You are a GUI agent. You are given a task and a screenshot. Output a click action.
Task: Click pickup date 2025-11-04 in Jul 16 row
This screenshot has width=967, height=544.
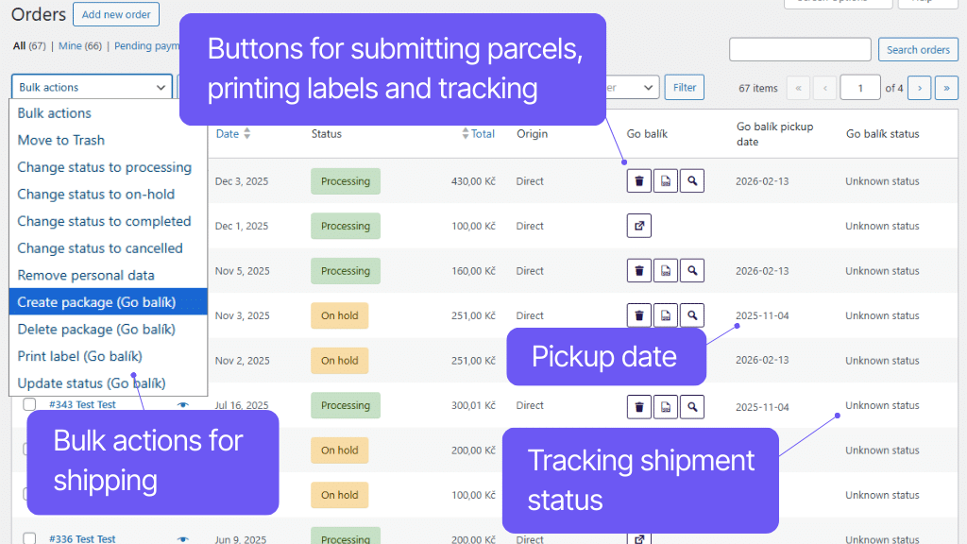762,407
